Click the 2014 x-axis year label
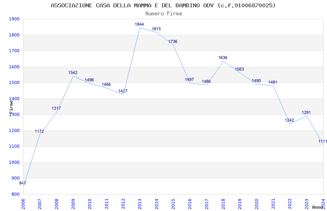Viewport: 327px width, 211px height. [157, 204]
